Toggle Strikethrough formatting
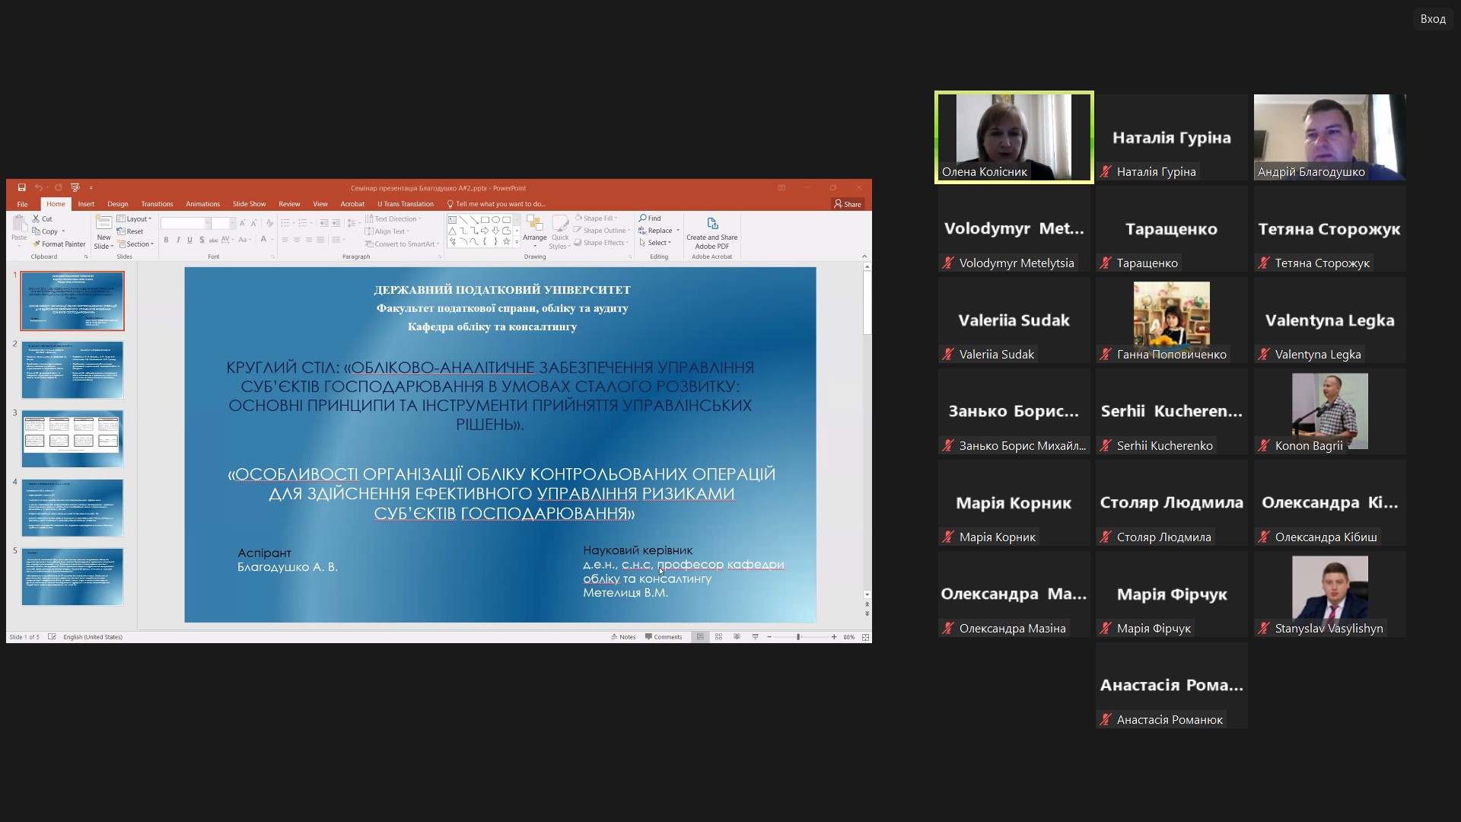This screenshot has width=1461, height=822. 214,240
